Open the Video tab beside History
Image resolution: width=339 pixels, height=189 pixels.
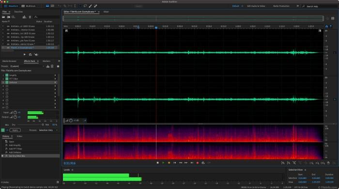(x=19, y=136)
